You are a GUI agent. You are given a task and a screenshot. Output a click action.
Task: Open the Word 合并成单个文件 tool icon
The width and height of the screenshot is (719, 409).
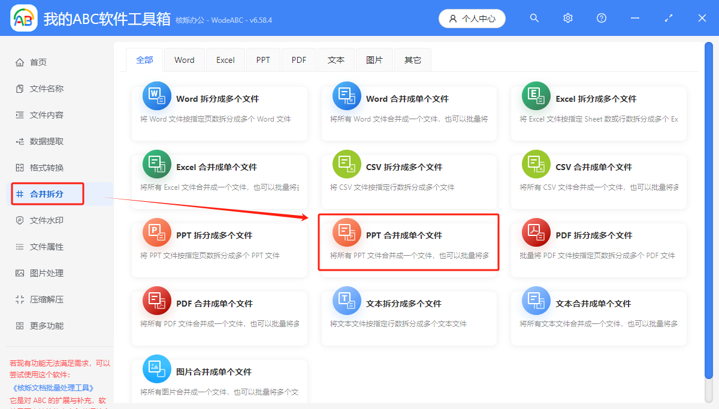coord(346,95)
